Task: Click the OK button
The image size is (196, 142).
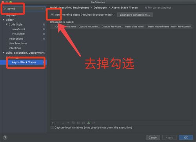Action: pos(186,137)
